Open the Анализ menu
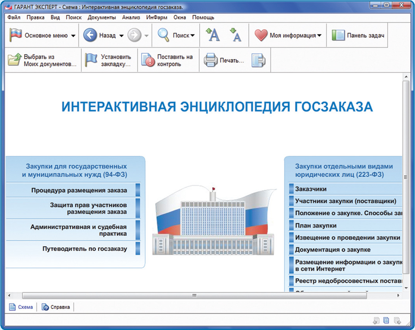The image size is (415, 330). click(x=131, y=17)
